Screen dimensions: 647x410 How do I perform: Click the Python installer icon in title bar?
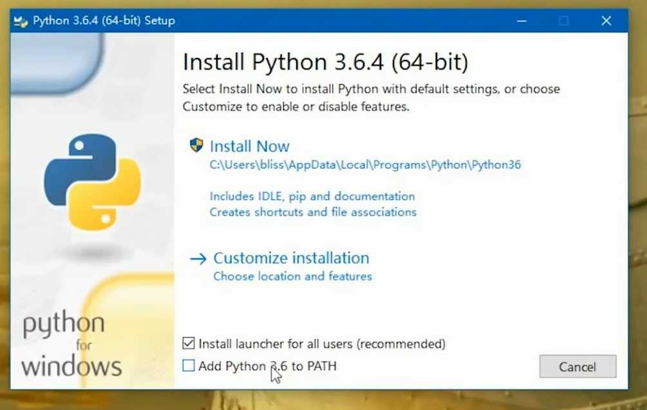point(21,21)
